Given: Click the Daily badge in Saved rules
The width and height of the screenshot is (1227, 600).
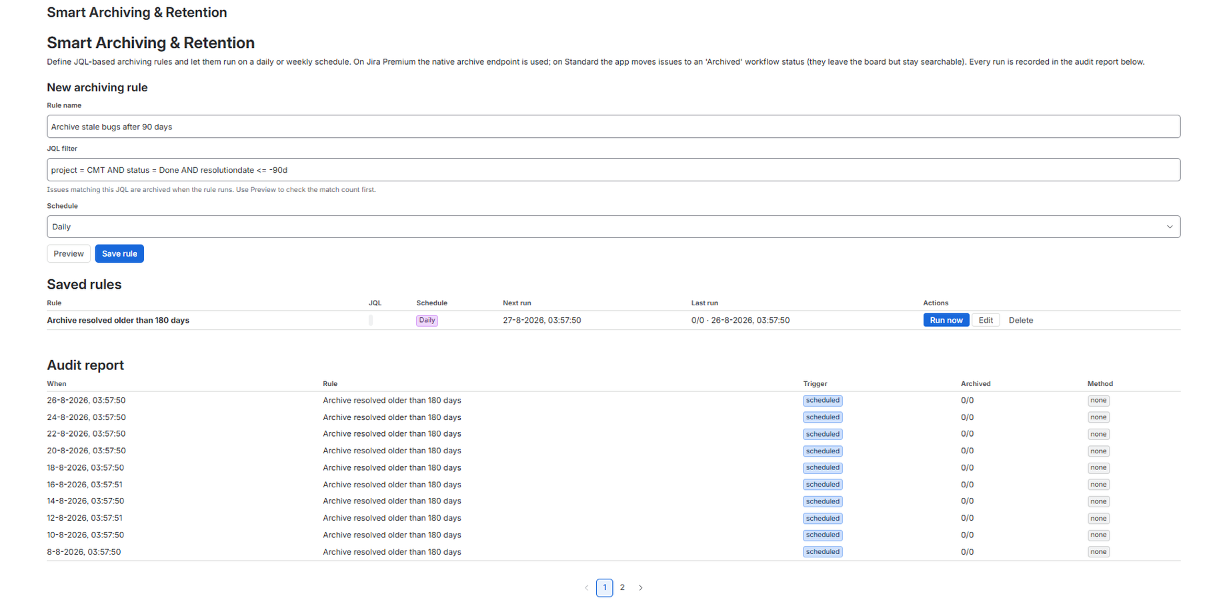Looking at the screenshot, I should pos(427,320).
